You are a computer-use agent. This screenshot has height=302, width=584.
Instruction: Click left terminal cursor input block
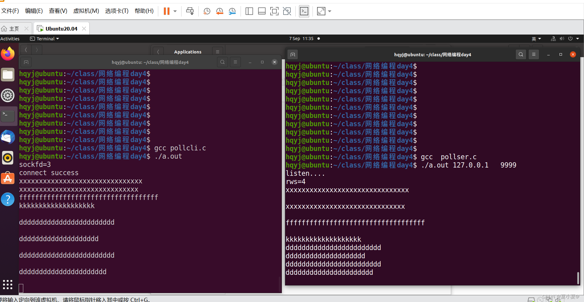click(21, 288)
